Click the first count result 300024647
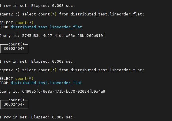Viewport: 172px width, 121px height. coord(14,49)
